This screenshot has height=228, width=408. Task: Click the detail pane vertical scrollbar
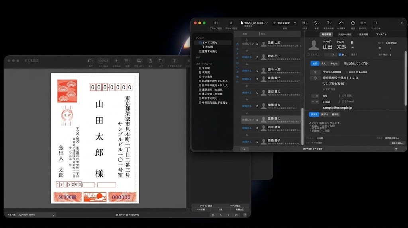click(405, 78)
